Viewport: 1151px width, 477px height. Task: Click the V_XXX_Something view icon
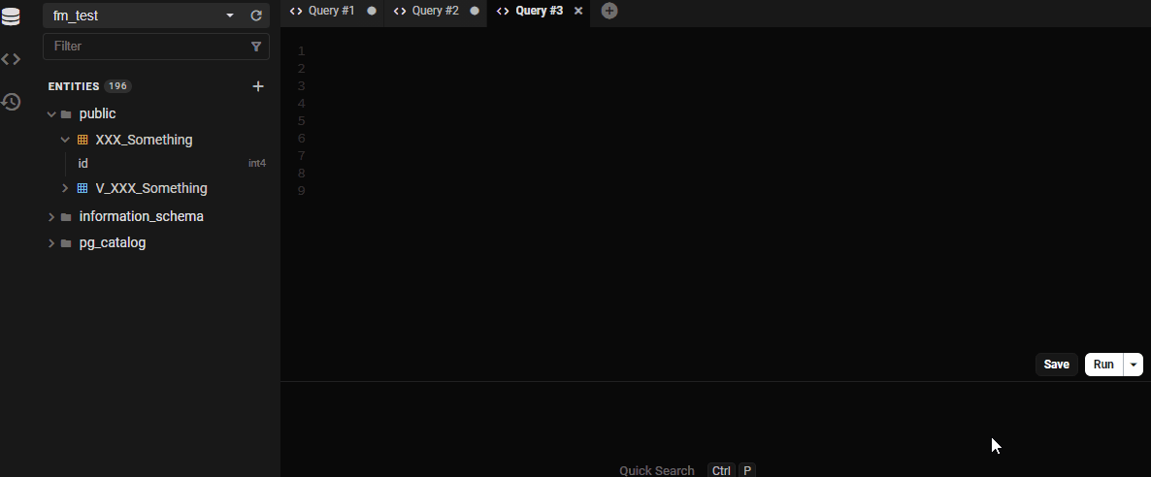pyautogui.click(x=82, y=189)
